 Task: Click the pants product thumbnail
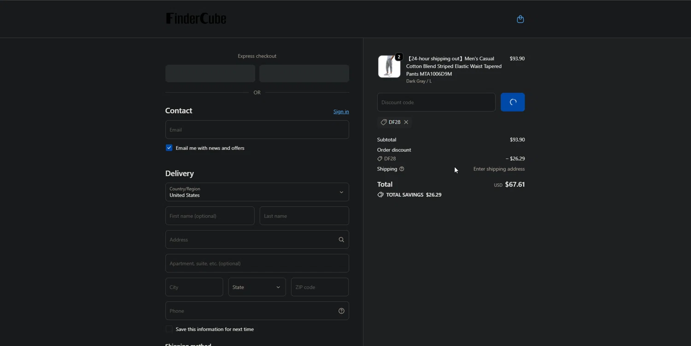click(x=389, y=66)
